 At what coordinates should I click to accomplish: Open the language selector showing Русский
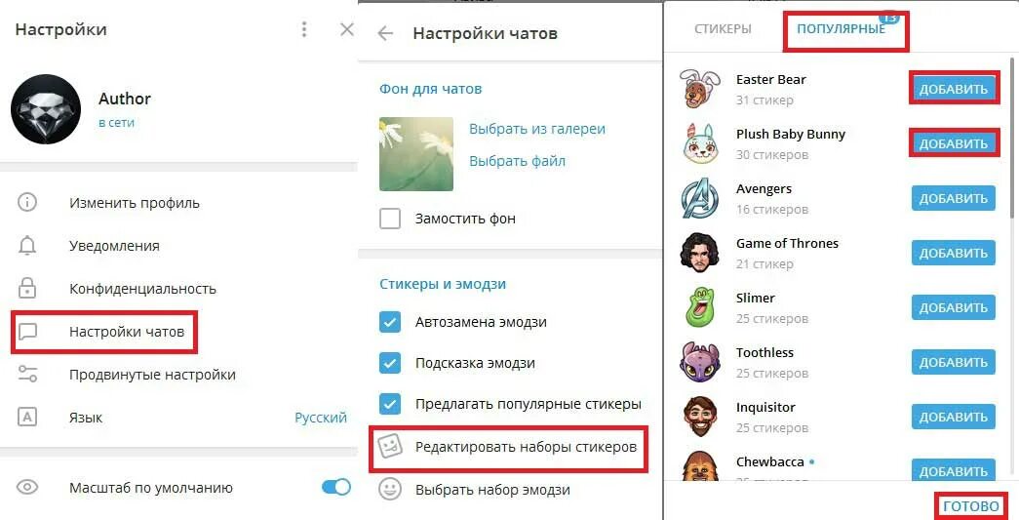[321, 418]
